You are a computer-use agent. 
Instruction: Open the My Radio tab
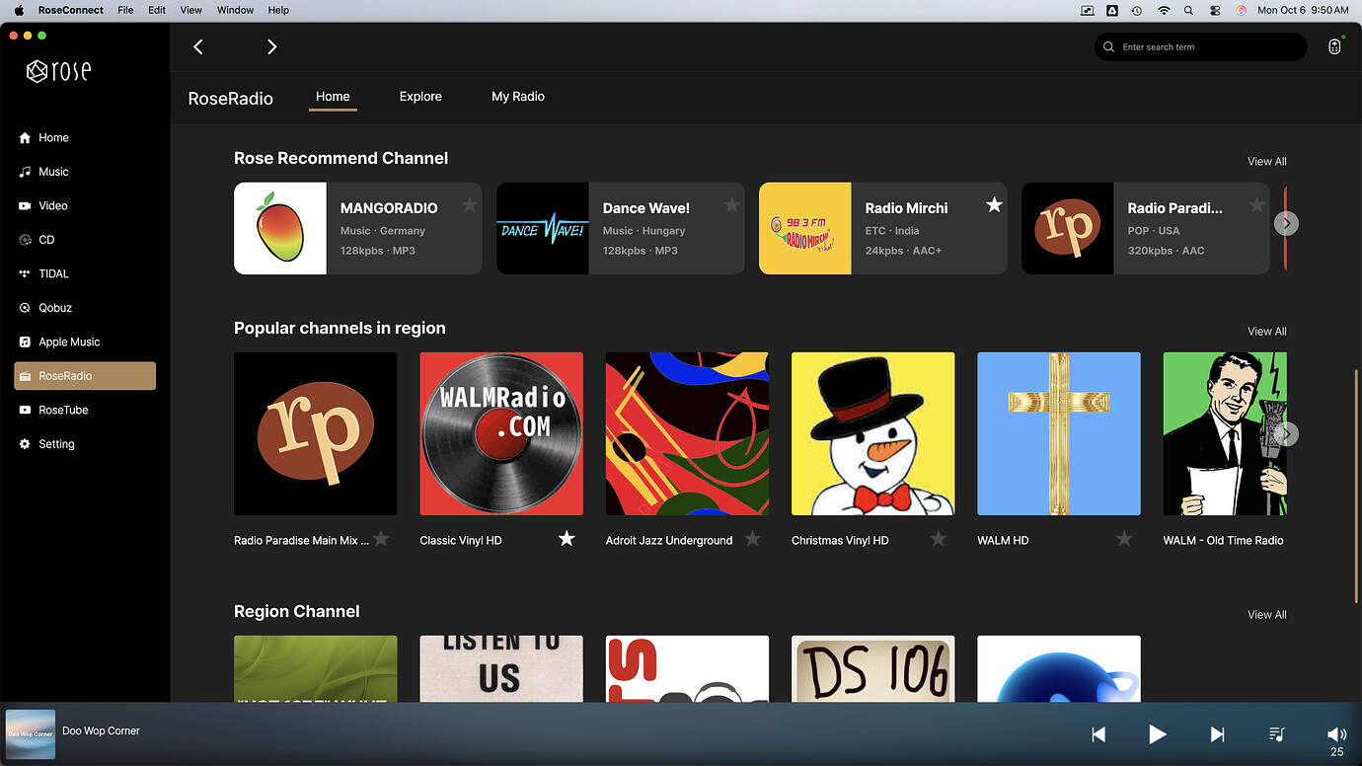click(x=518, y=97)
